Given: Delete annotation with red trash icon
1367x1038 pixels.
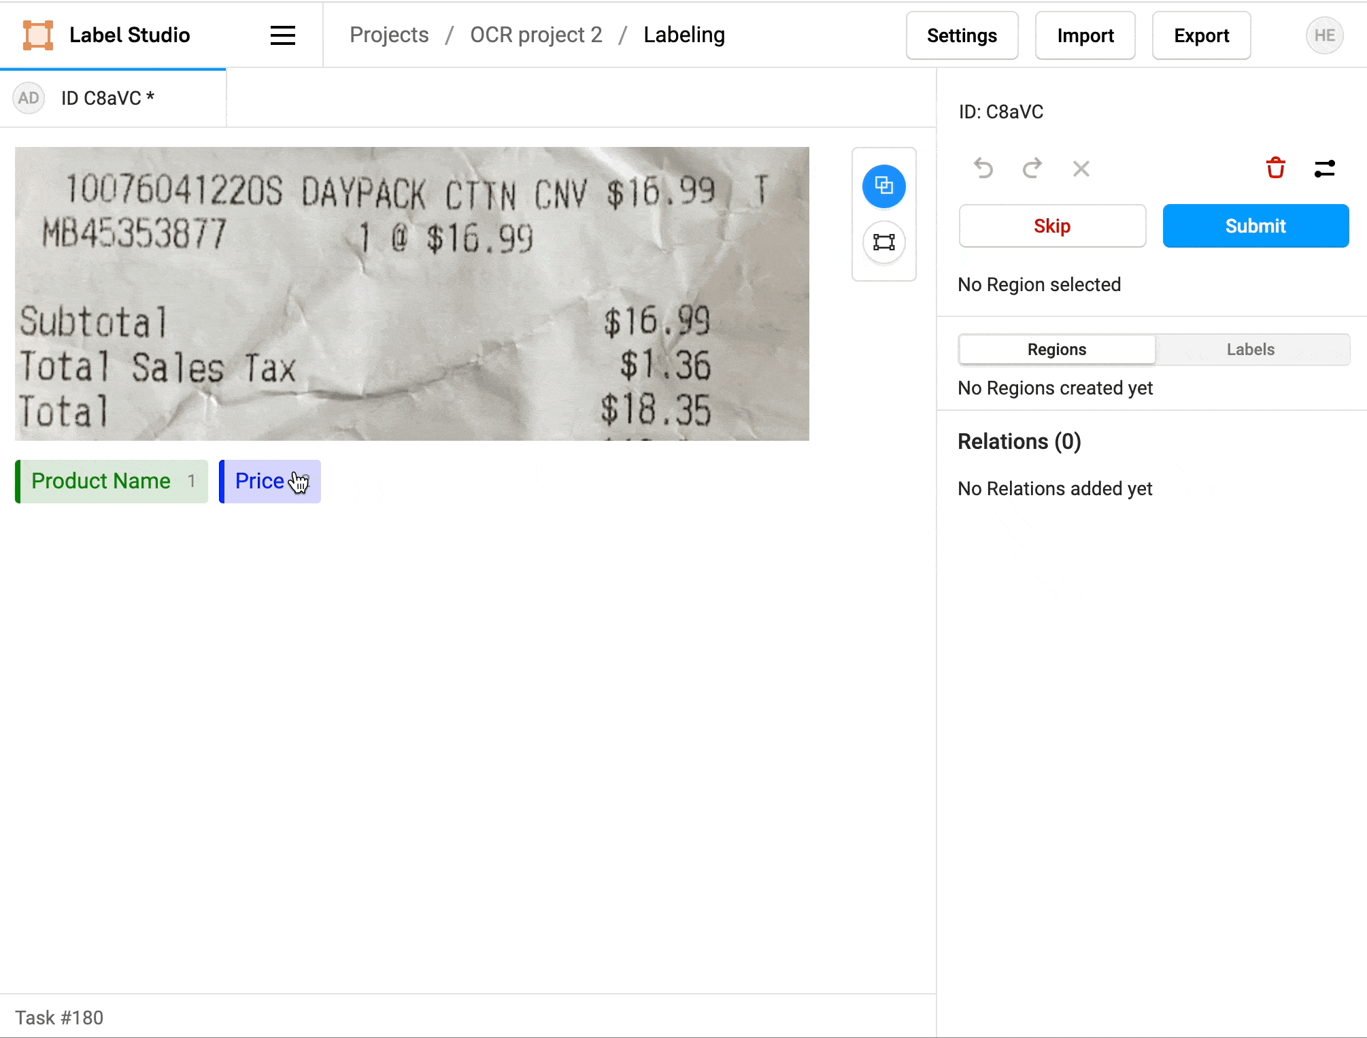Looking at the screenshot, I should coord(1276,168).
